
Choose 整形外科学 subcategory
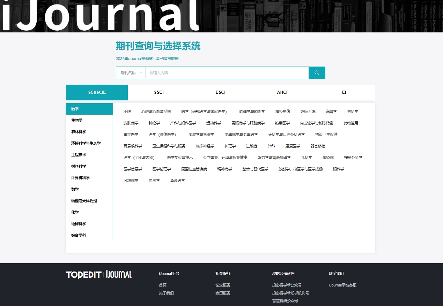tap(353, 158)
